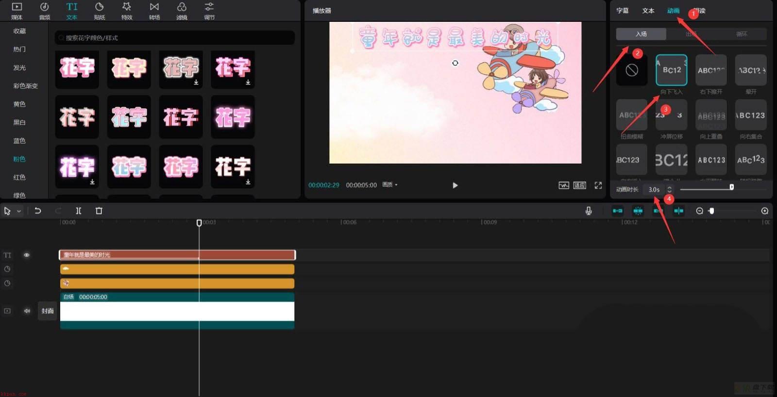Viewport: 777px width, 397px height.
Task: Click the waveform scope icon in player
Action: coord(563,185)
